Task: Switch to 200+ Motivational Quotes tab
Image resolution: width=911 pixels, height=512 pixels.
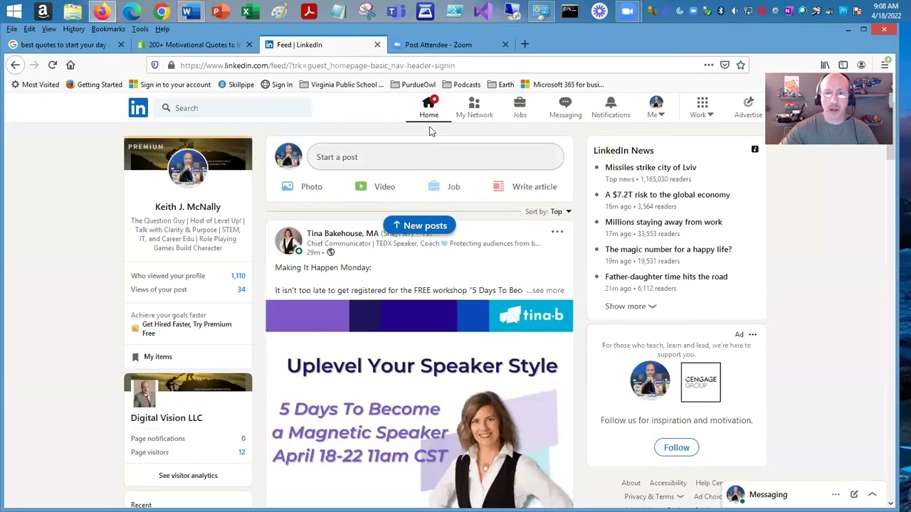Action: click(x=194, y=45)
